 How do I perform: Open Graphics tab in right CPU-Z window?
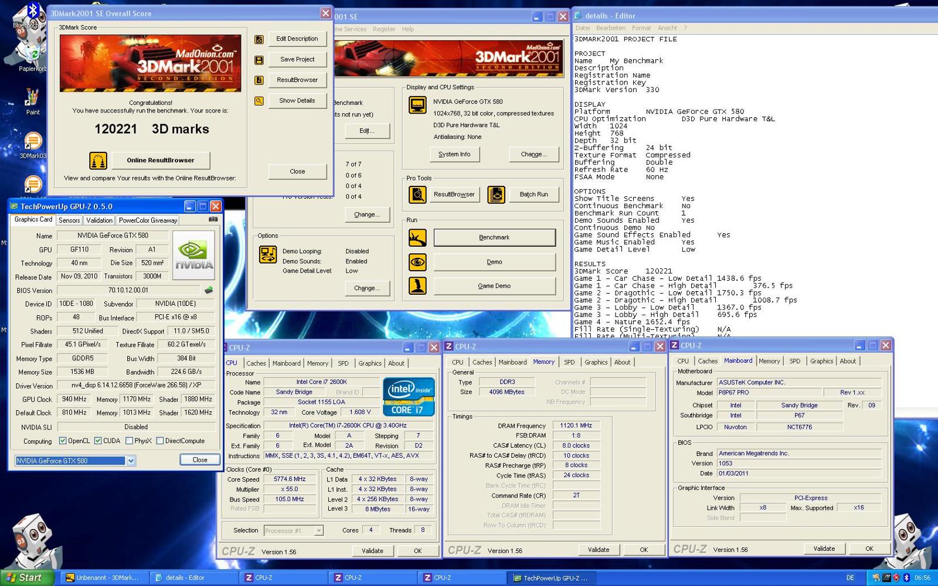(x=821, y=361)
